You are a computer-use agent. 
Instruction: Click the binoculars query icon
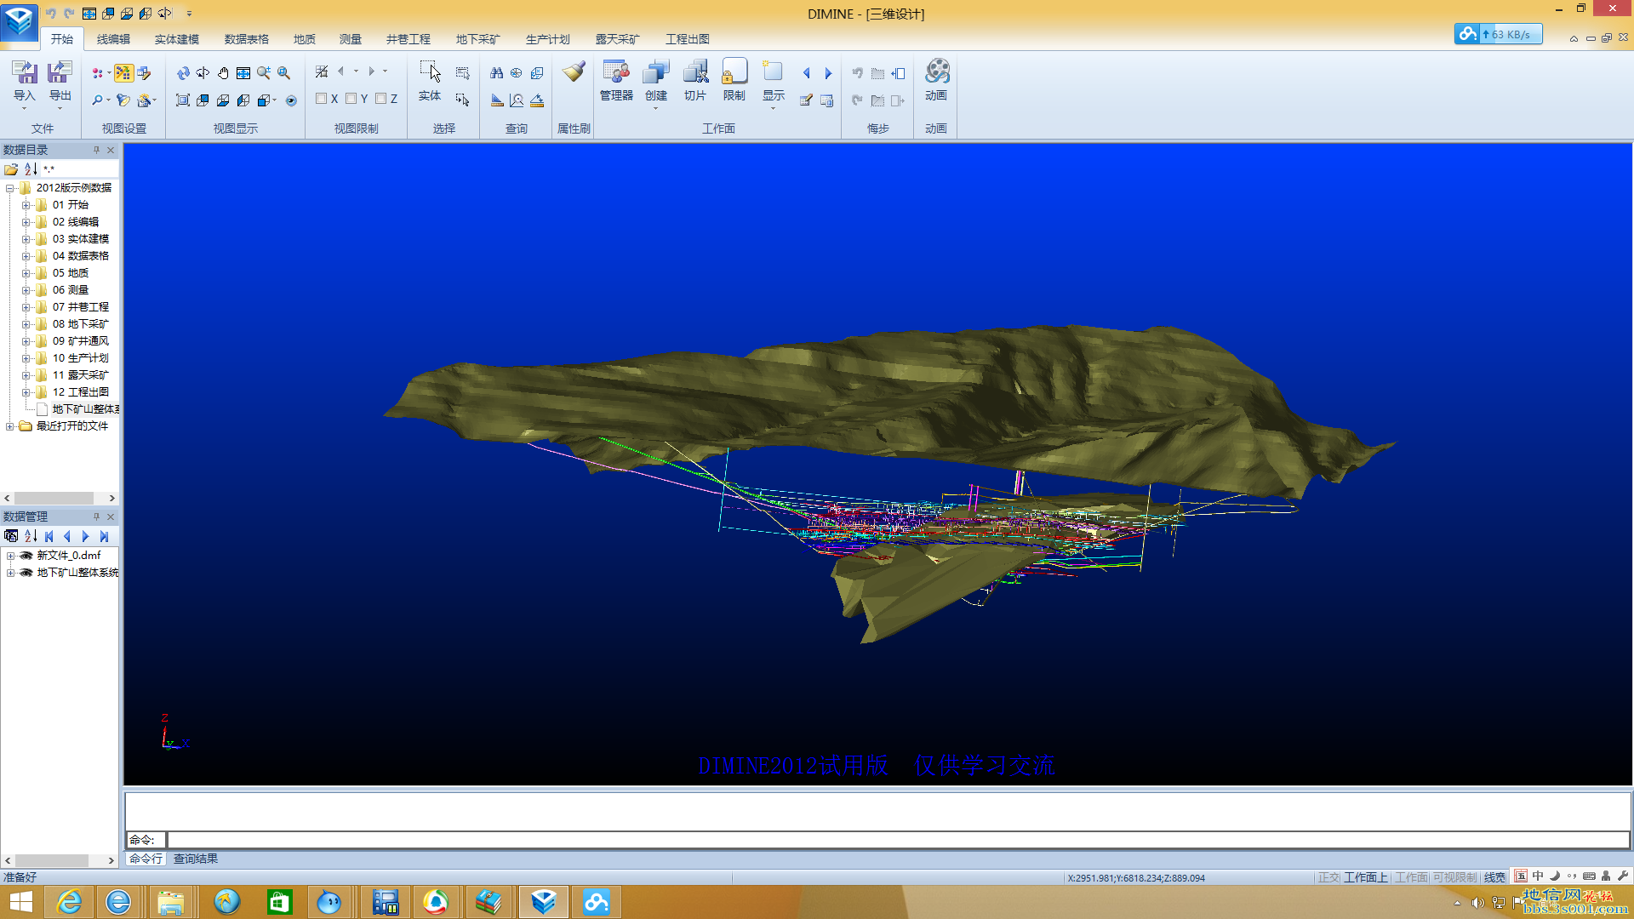coord(496,73)
